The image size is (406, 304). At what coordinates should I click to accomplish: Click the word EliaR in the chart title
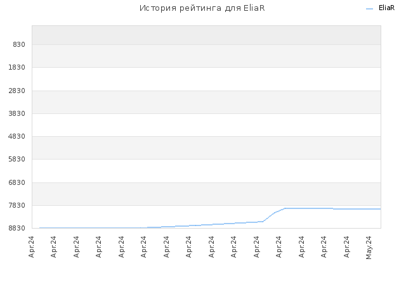tap(254, 8)
